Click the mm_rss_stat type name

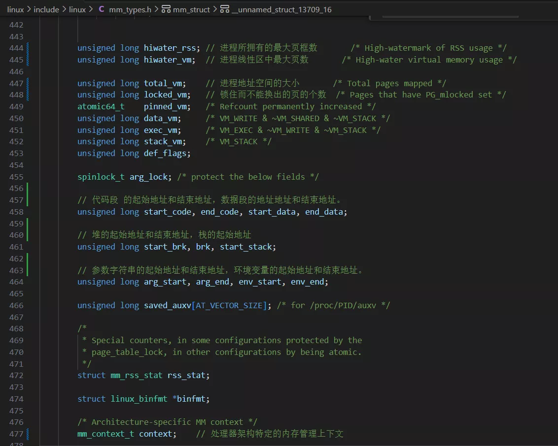[x=137, y=375]
